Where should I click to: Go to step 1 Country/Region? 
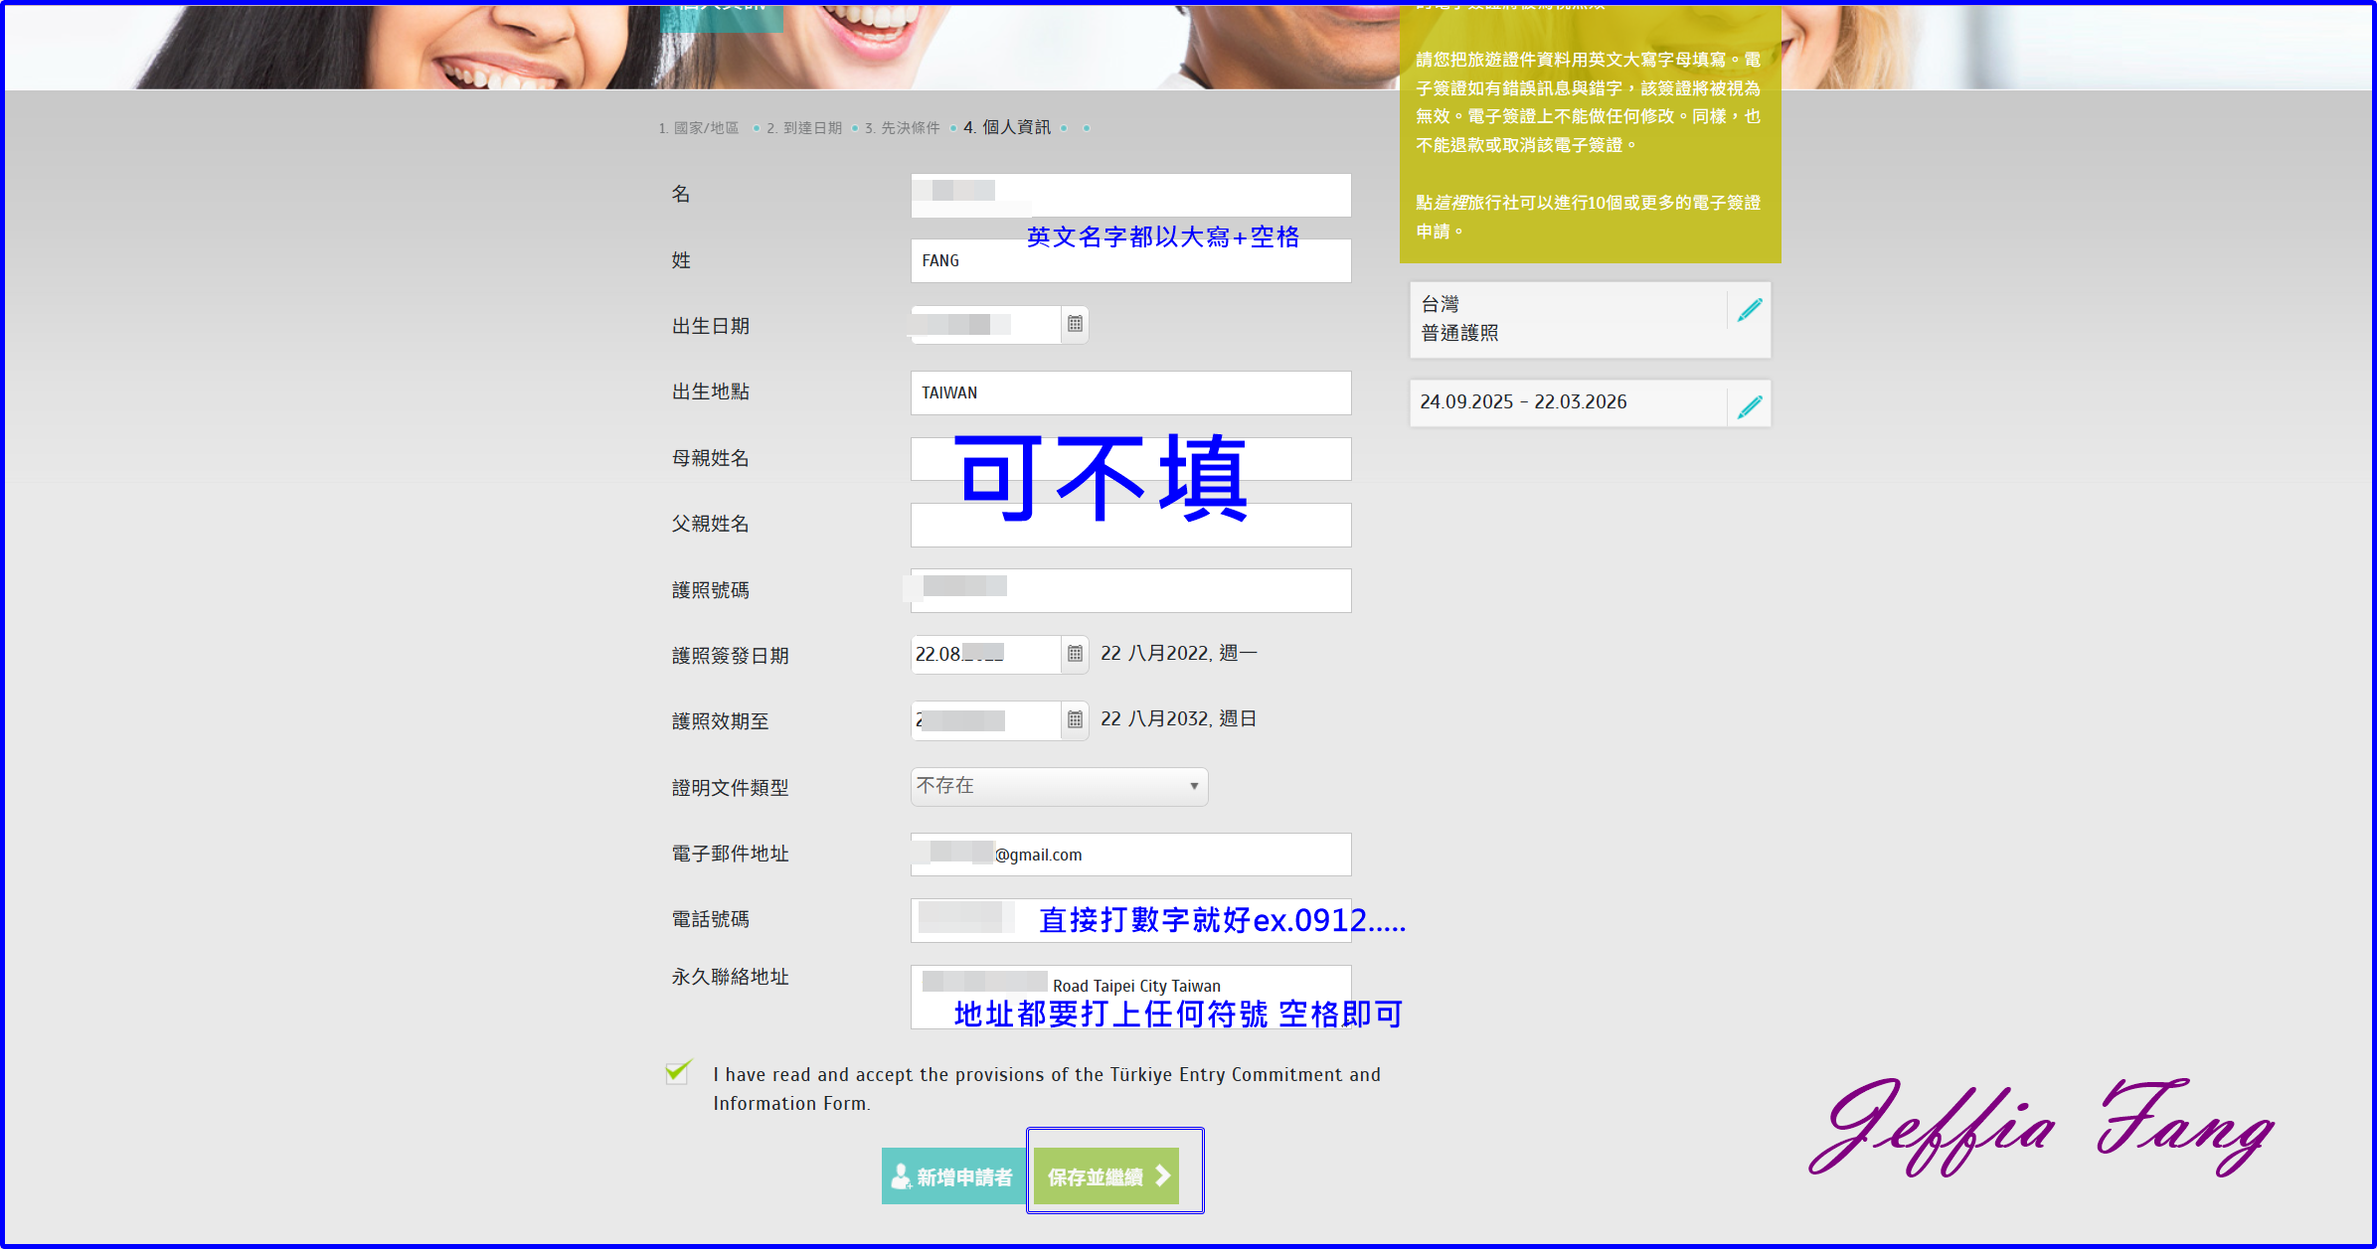[x=699, y=128]
